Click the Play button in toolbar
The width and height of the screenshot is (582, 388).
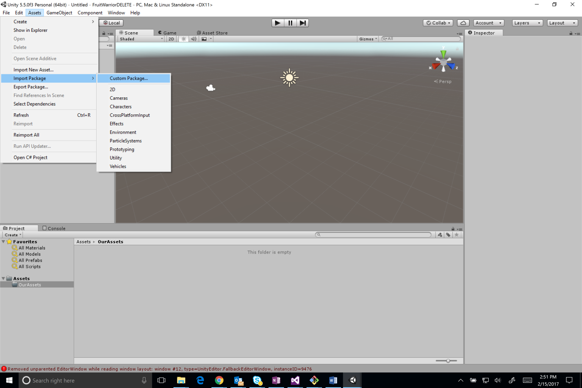278,23
